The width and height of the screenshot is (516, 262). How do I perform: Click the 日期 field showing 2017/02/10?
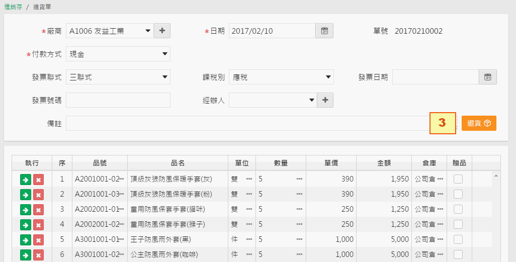[273, 31]
